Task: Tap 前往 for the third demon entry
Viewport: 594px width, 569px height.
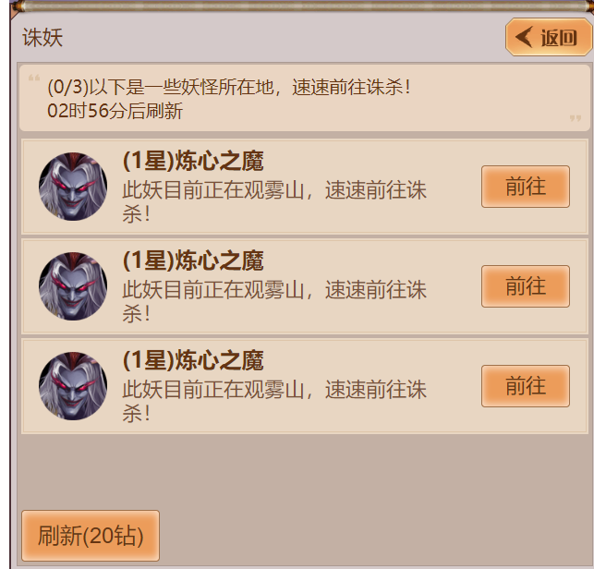Action: 526,386
